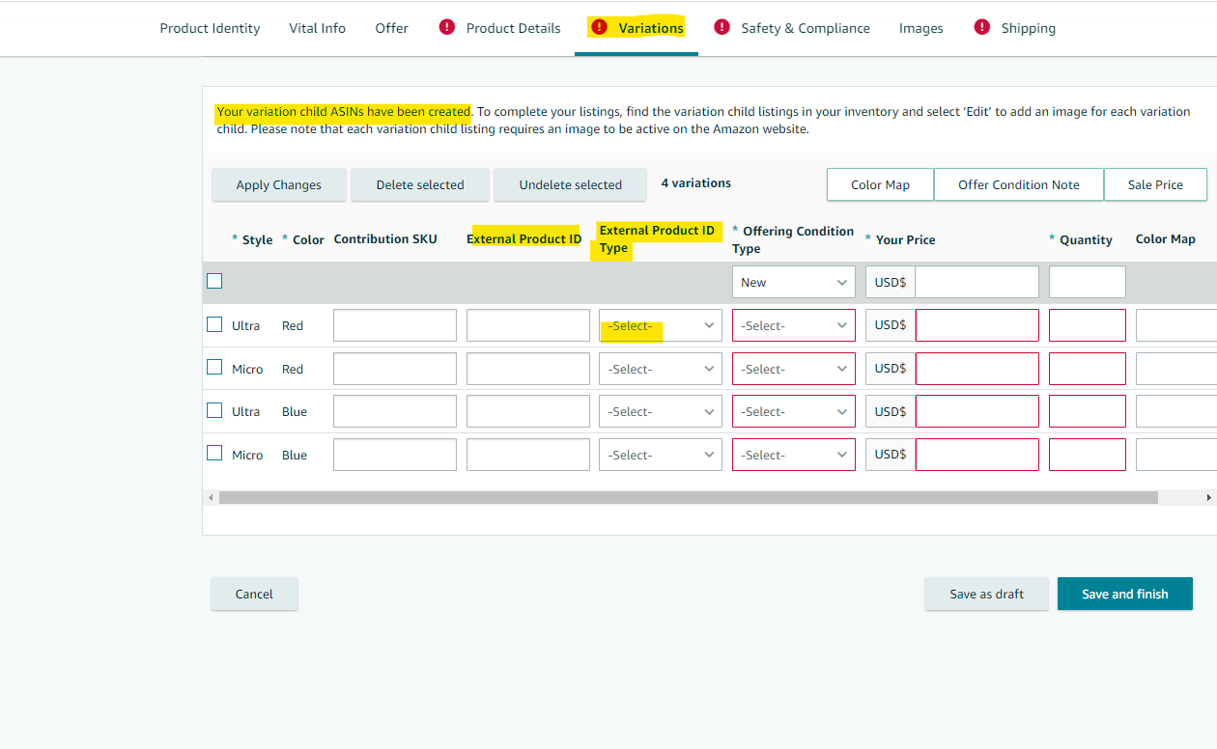This screenshot has height=749, width=1217.
Task: Click the right arrow of horizontal scrollbar
Action: (x=1209, y=498)
